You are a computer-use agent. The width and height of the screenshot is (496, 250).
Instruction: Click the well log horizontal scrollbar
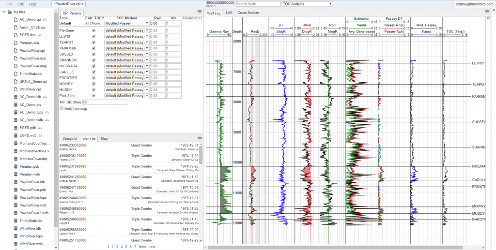tap(334, 248)
